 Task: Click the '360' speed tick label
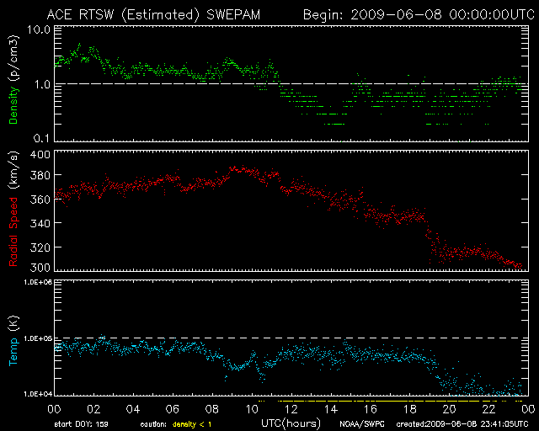(x=40, y=200)
